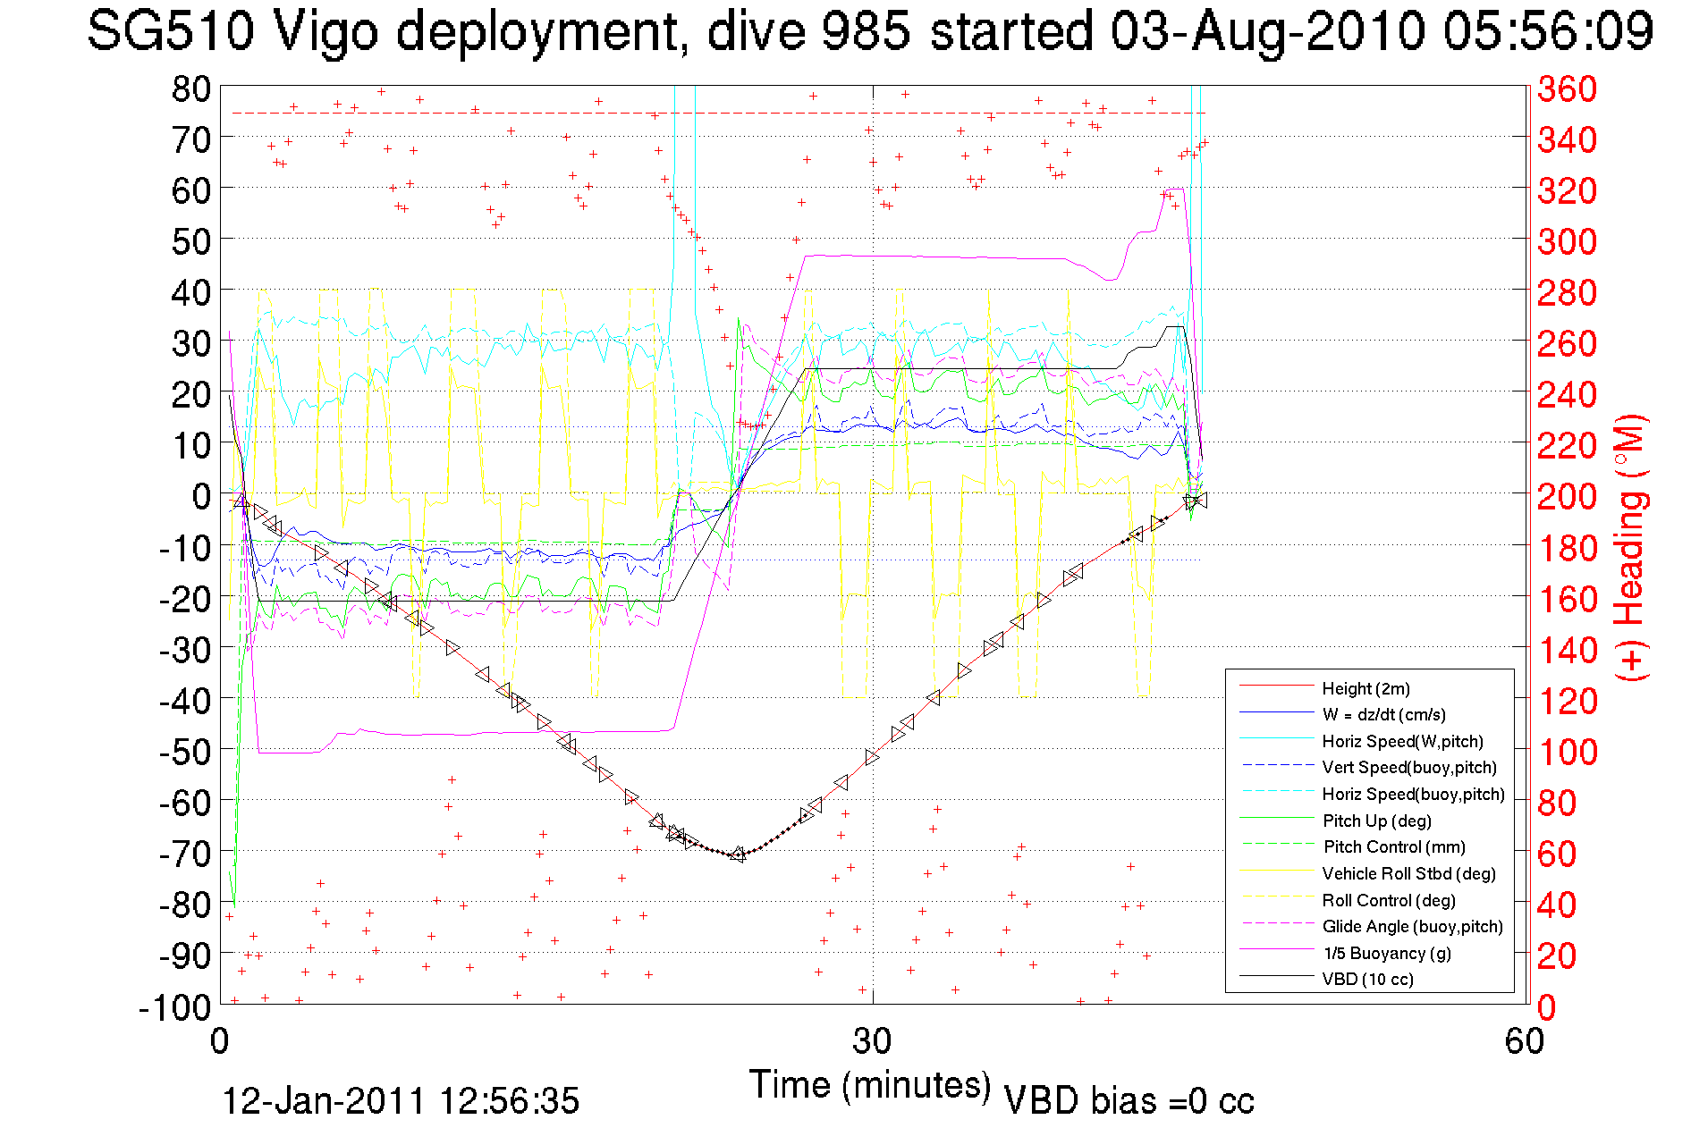Click the Glide Angle (buoy,pitch) legend entry
Image resolution: width=1691 pixels, height=1128 pixels.
pyautogui.click(x=1412, y=927)
